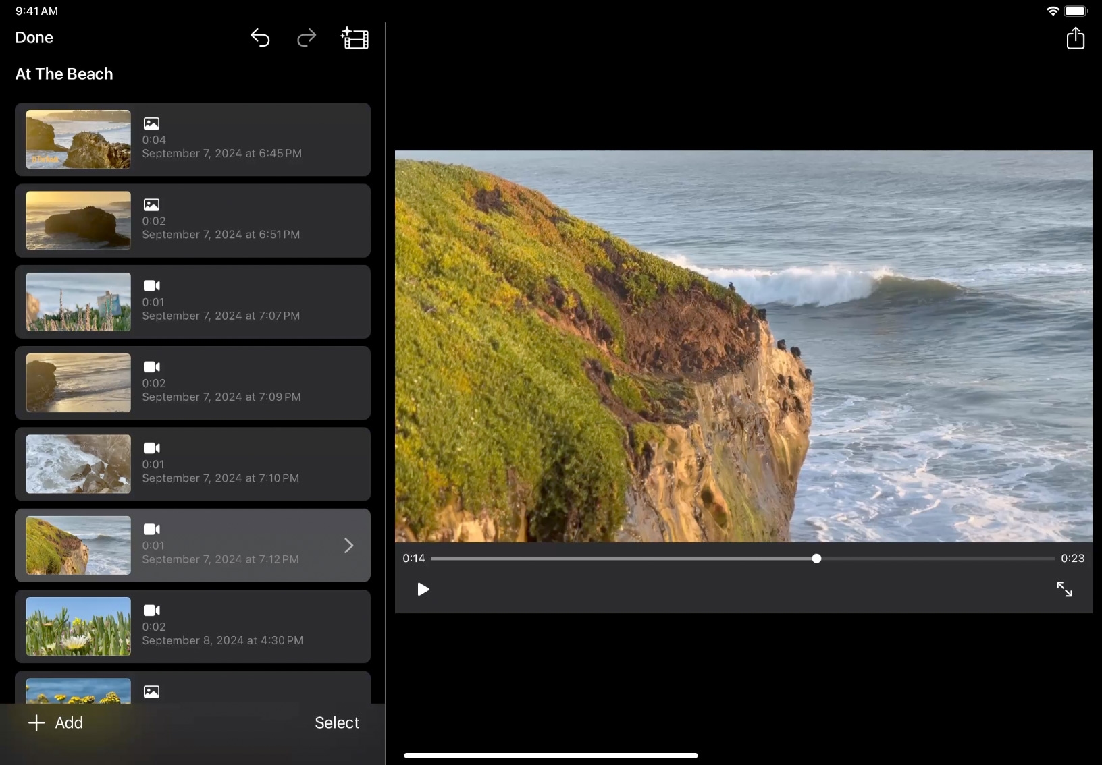Click the video camera icon on 7:12 PM clip
1102x765 pixels.
(x=151, y=529)
